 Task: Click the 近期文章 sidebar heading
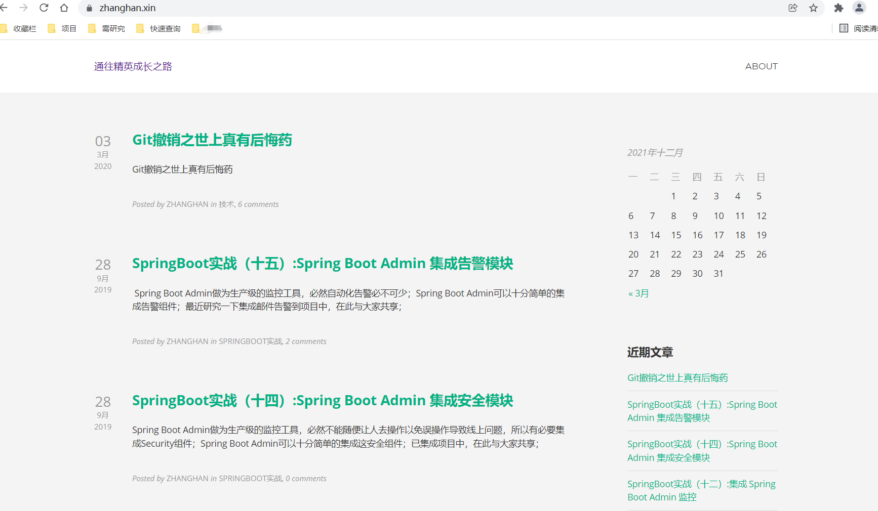650,353
